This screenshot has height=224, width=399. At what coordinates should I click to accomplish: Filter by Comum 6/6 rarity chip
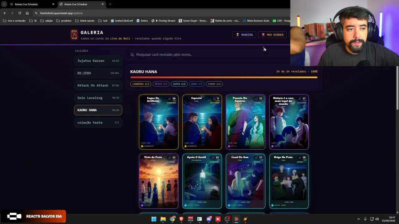214,84
